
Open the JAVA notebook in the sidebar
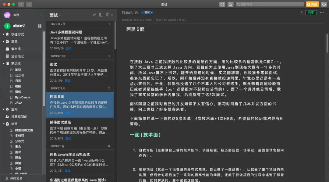19,103
